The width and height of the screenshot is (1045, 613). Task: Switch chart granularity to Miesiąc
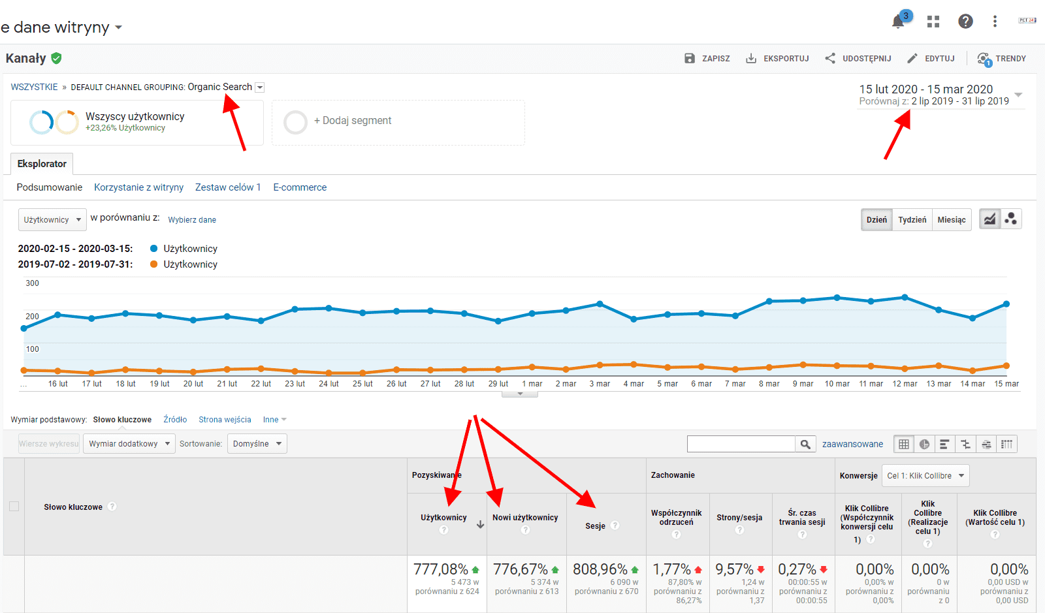pyautogui.click(x=951, y=220)
